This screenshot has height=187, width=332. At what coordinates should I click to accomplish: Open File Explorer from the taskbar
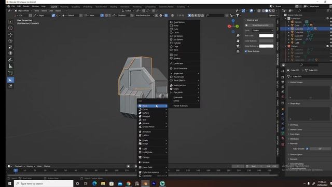103,183
